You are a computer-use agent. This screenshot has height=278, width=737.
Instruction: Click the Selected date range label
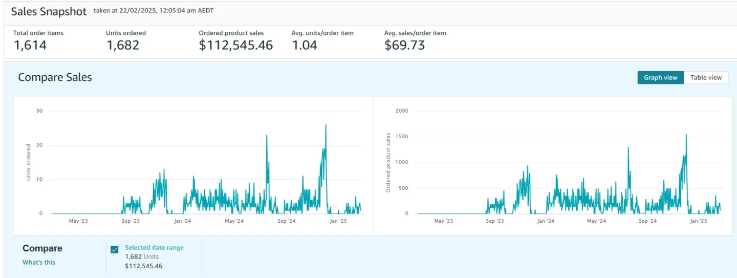[154, 247]
